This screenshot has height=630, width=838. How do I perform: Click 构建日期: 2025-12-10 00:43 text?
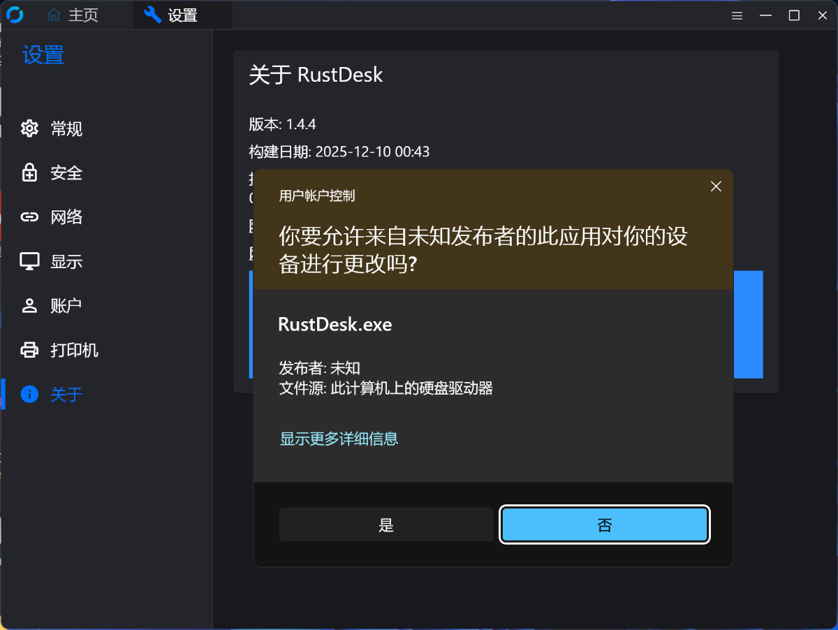click(339, 152)
